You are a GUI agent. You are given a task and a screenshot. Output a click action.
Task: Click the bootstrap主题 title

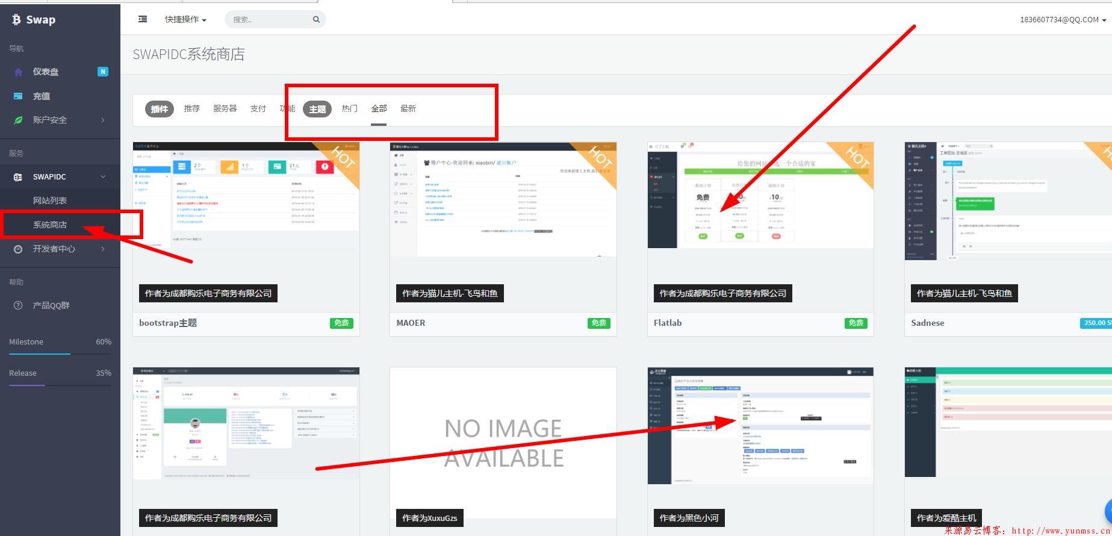tap(168, 323)
